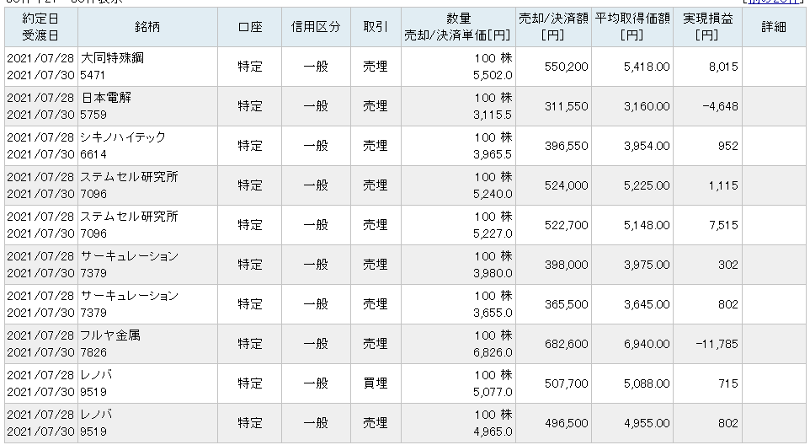Click unit price 5,227.0
This screenshot has width=810, height=445.
[x=493, y=233]
